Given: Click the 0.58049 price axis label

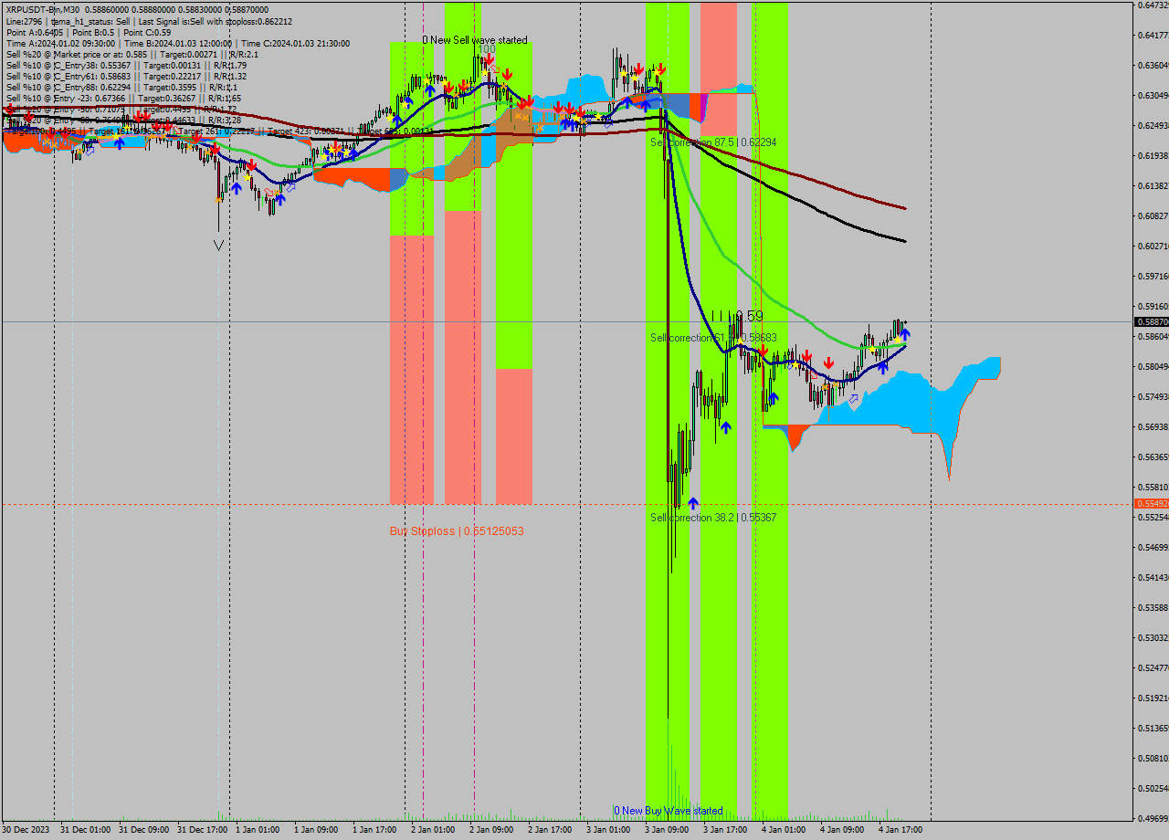Looking at the screenshot, I should click(x=1153, y=367).
